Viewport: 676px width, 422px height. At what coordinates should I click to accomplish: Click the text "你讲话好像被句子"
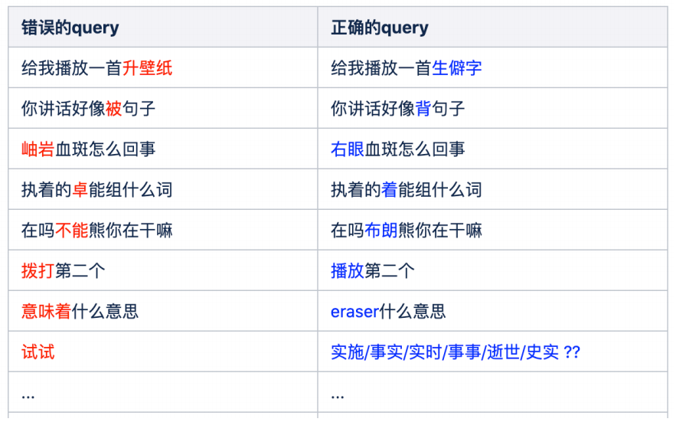88,108
